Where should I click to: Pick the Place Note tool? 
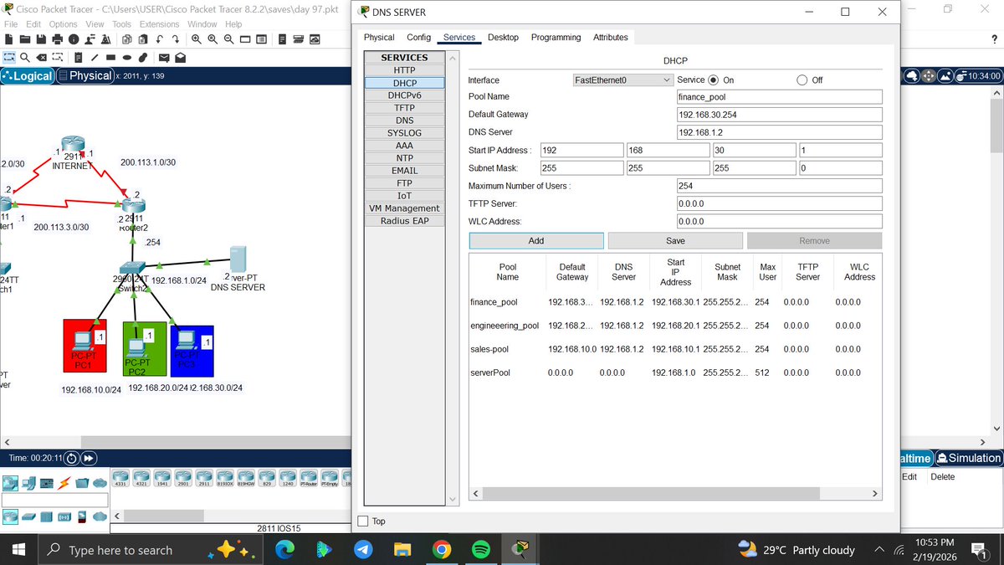79,58
